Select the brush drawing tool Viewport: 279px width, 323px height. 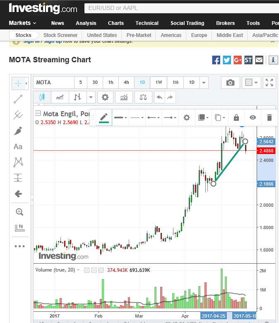(x=18, y=131)
